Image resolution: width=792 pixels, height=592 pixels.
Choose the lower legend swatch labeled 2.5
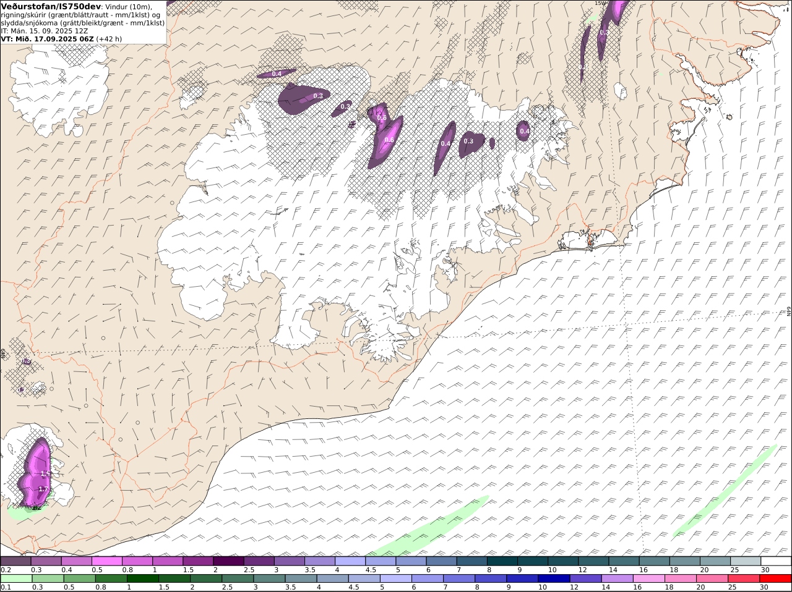click(x=238, y=579)
